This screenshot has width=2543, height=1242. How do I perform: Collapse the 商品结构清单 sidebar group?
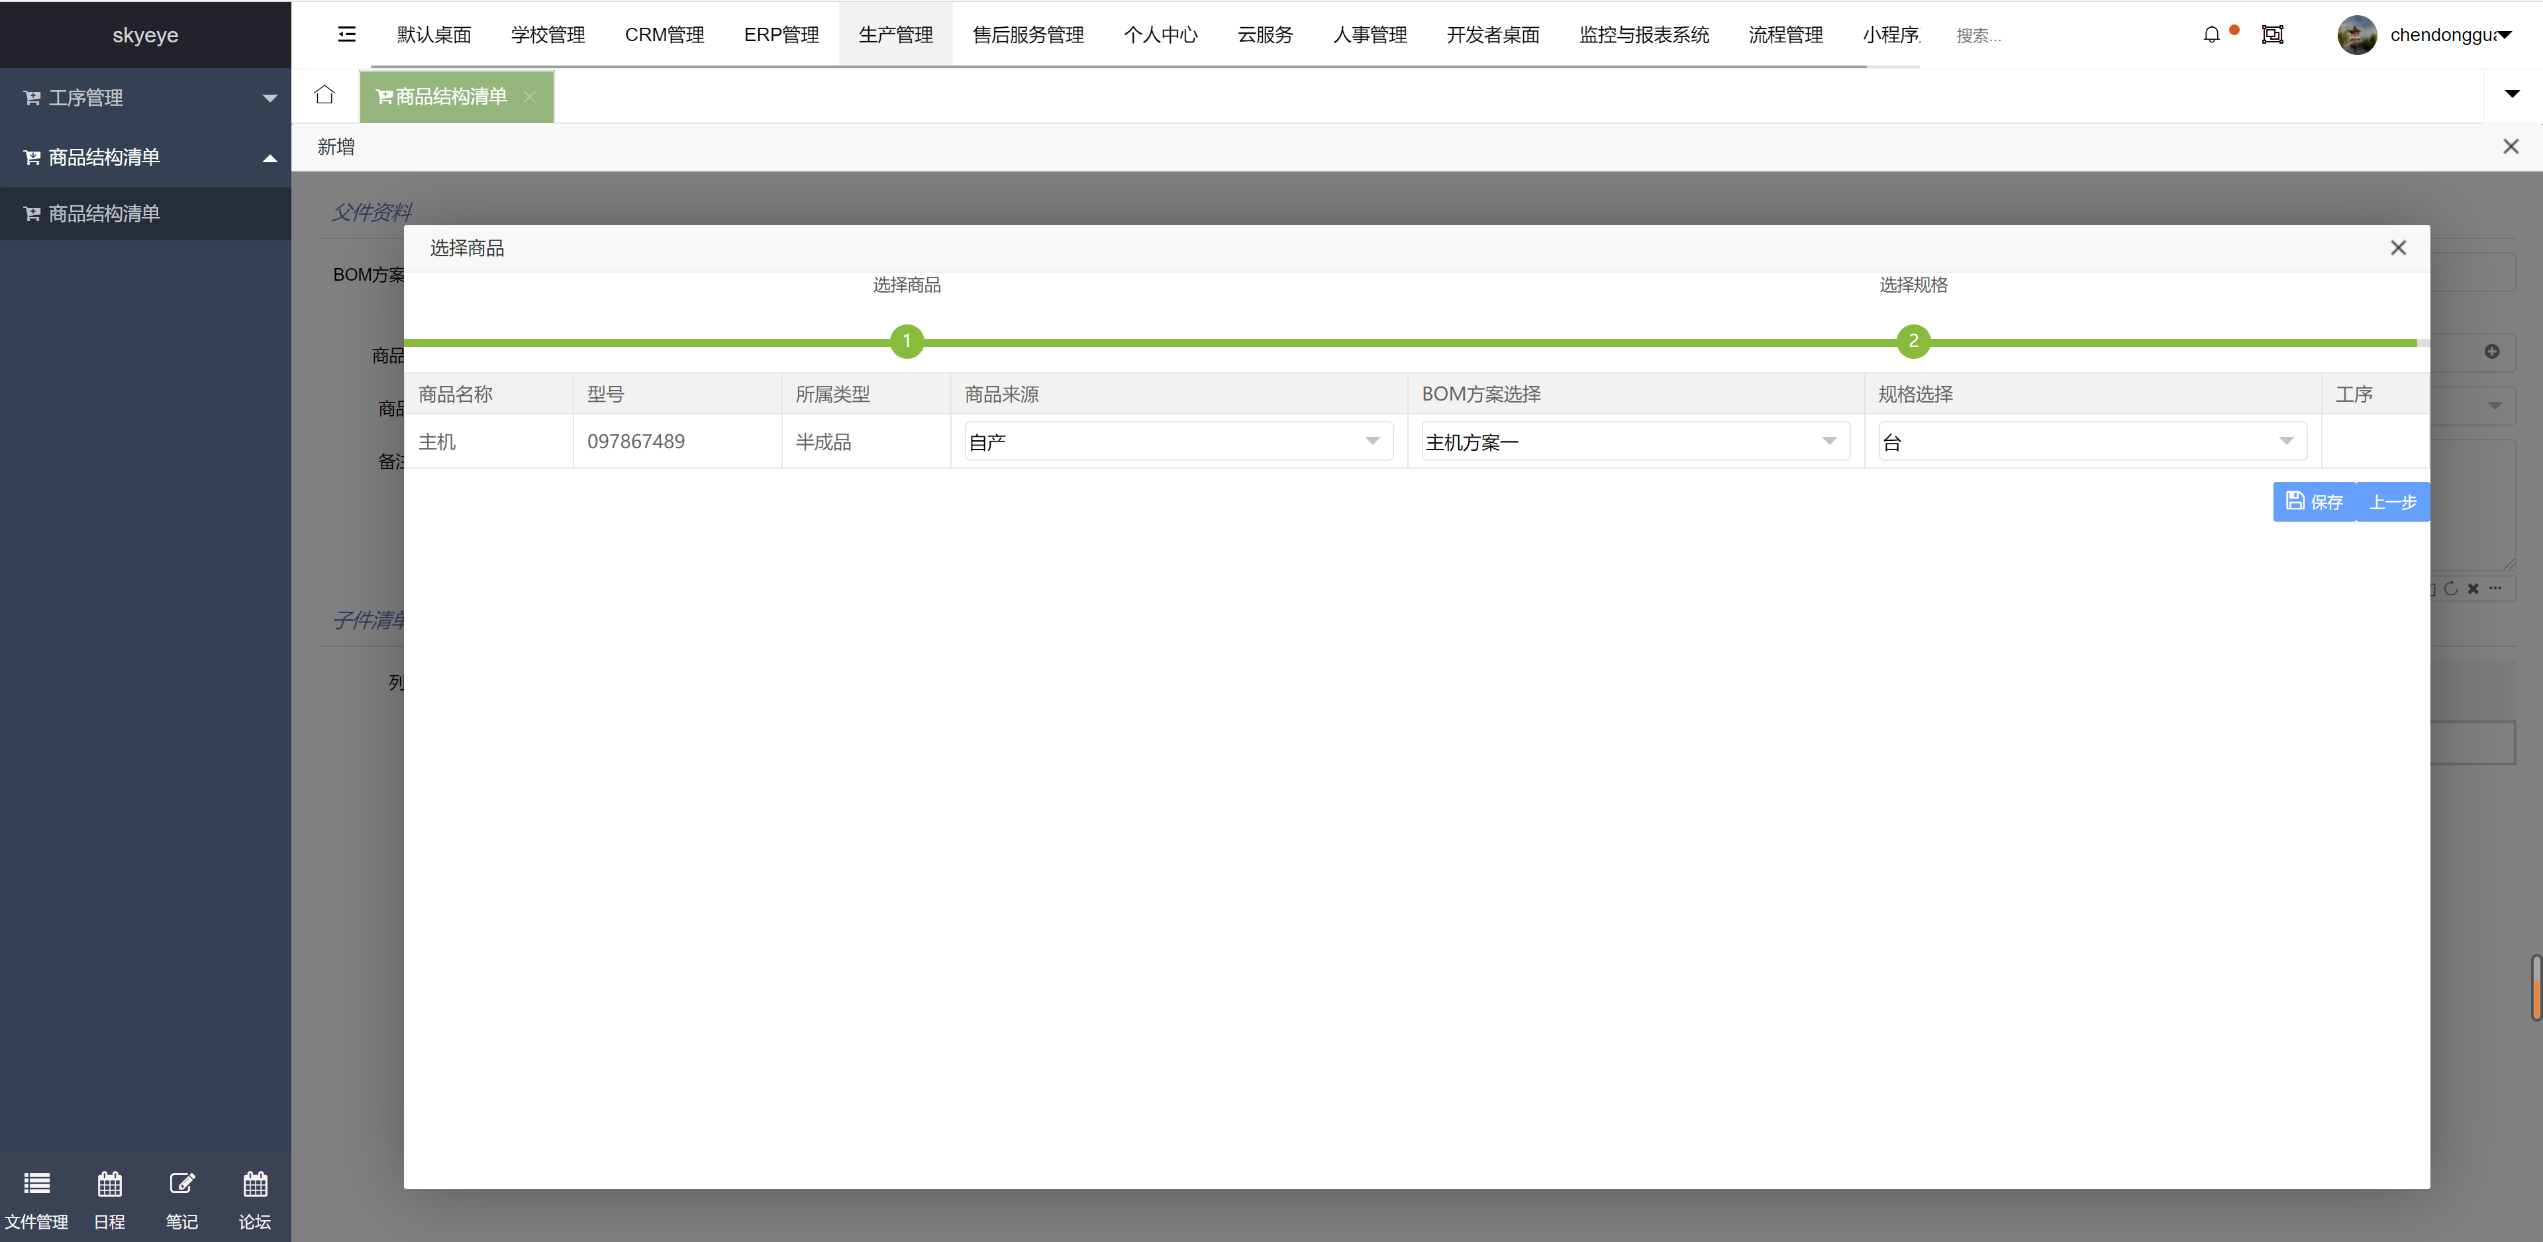(x=145, y=157)
